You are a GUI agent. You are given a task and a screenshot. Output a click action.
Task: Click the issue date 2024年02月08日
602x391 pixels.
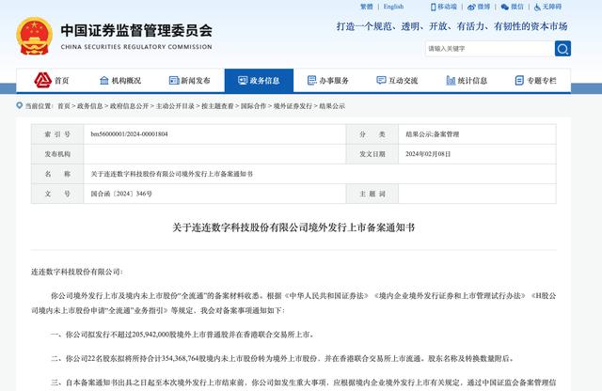pyautogui.click(x=428, y=154)
